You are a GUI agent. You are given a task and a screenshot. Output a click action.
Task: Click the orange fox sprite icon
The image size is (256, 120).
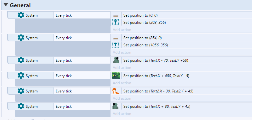tap(116, 91)
